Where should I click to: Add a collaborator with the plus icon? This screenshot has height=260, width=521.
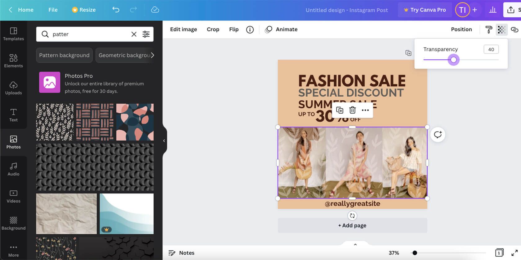pyautogui.click(x=474, y=10)
